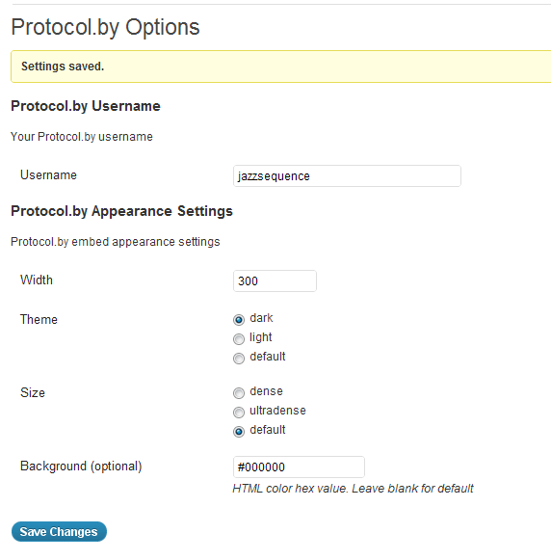The image size is (551, 560).
Task: Click the Save Changes button
Action: point(59,531)
